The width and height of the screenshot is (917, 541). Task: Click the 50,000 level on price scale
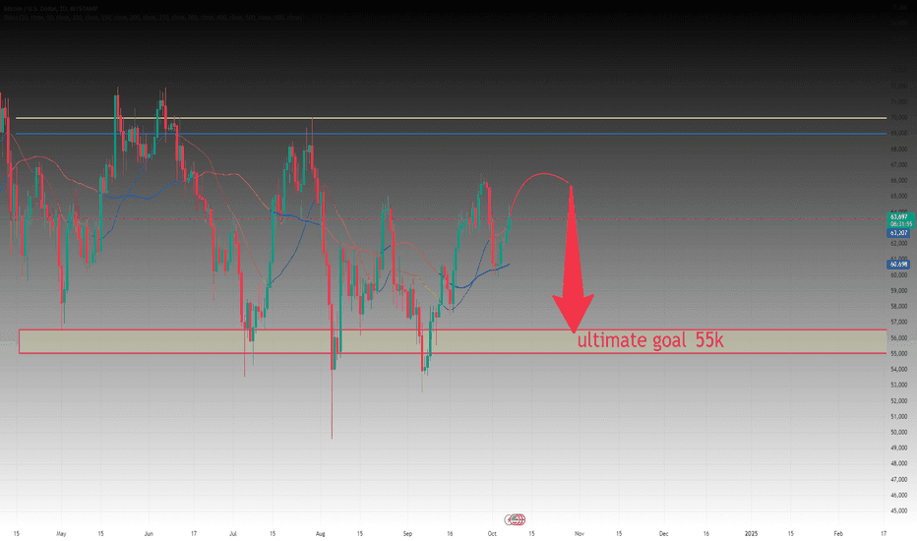tap(899, 432)
